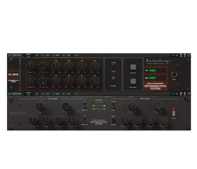Click the bottom-row rightmost EQ knob on the XL-305R

coord(95,81)
